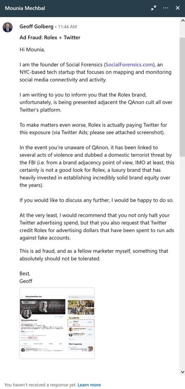This screenshot has width=185, height=389.
Task: Click the 'Ad Fraud: Rolex + Twitter' subject
Action: [x=50, y=38]
